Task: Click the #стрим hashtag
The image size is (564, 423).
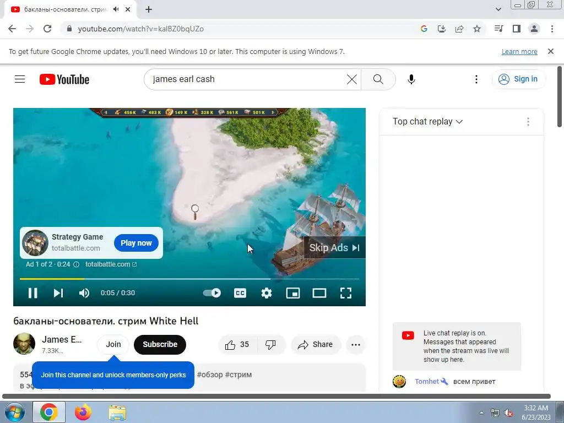Action: pyautogui.click(x=238, y=375)
